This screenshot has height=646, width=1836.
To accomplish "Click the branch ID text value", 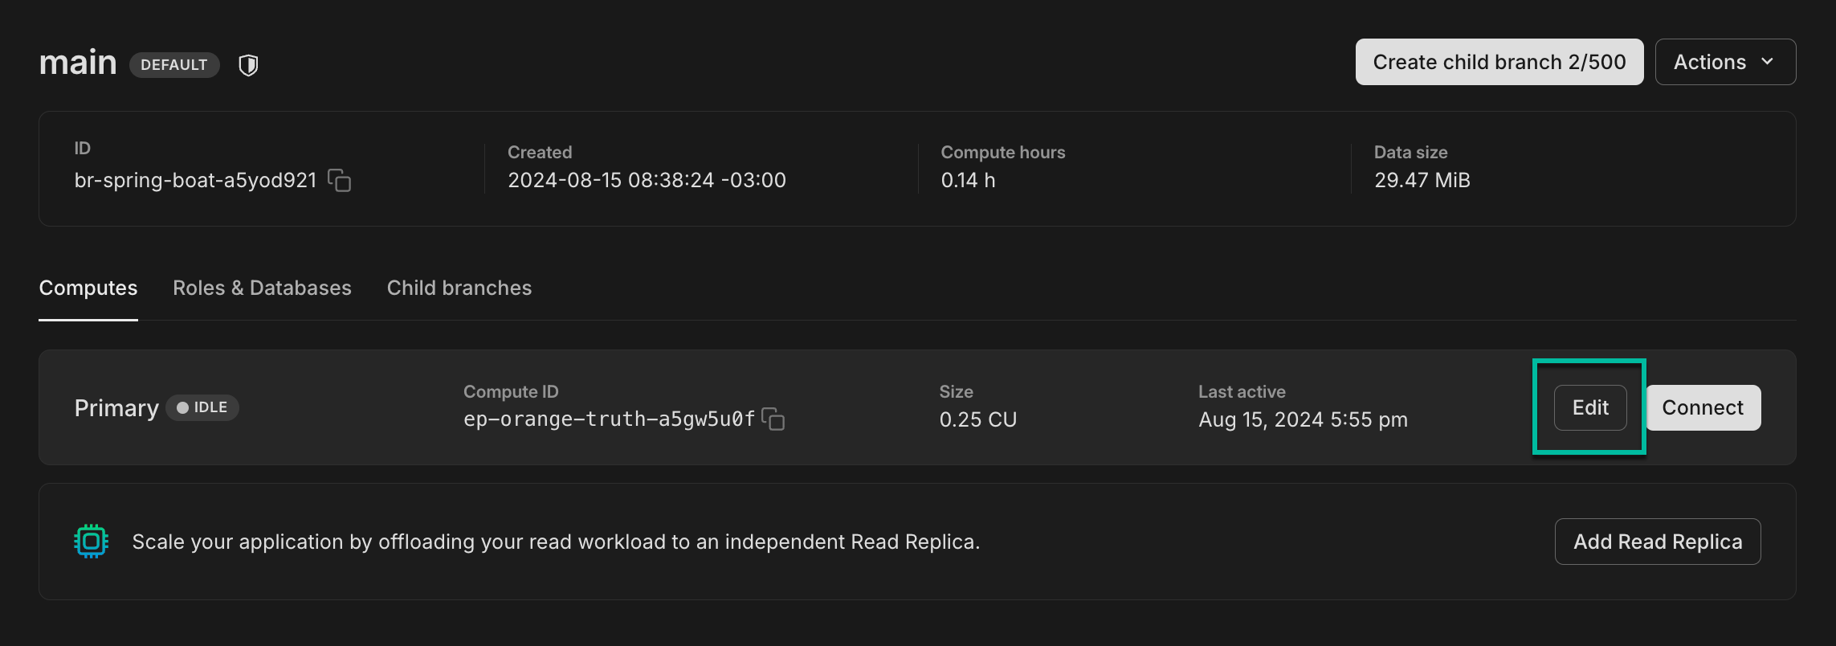I will (195, 181).
